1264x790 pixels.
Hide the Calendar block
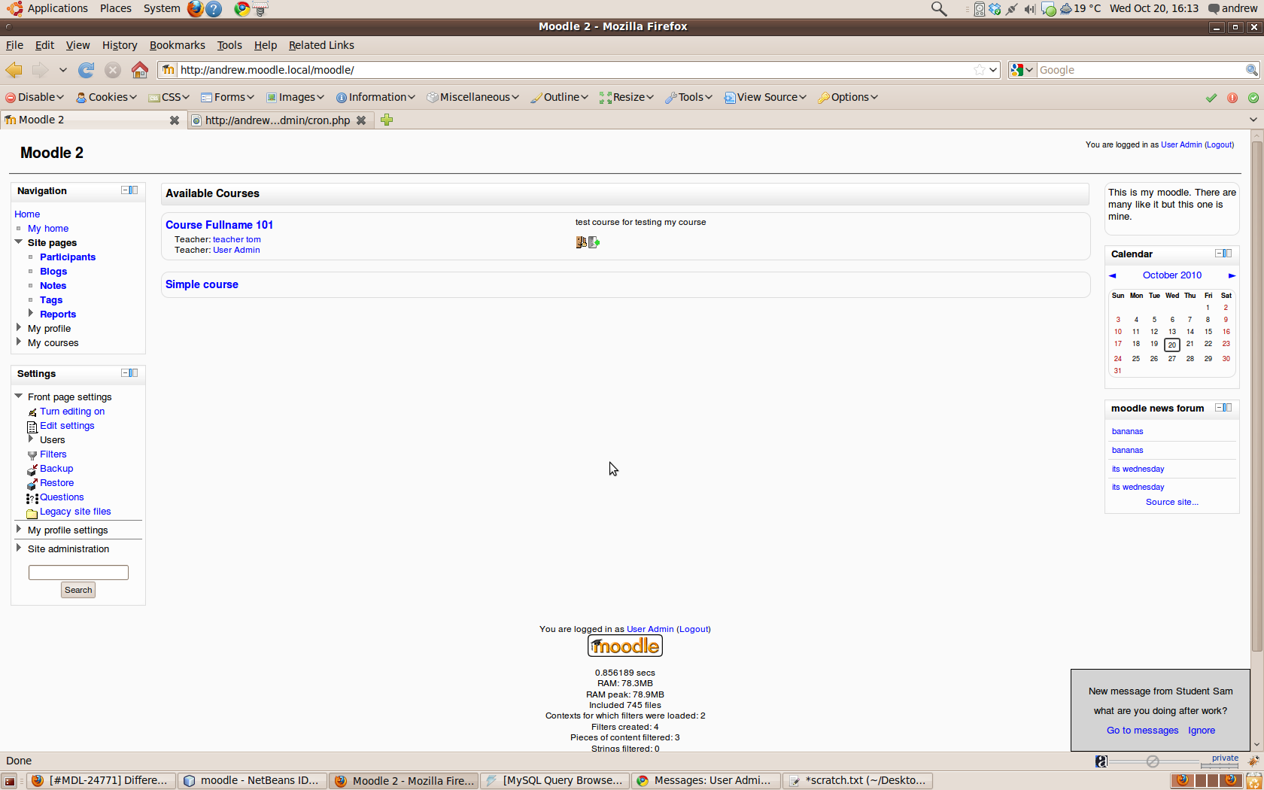(x=1219, y=254)
